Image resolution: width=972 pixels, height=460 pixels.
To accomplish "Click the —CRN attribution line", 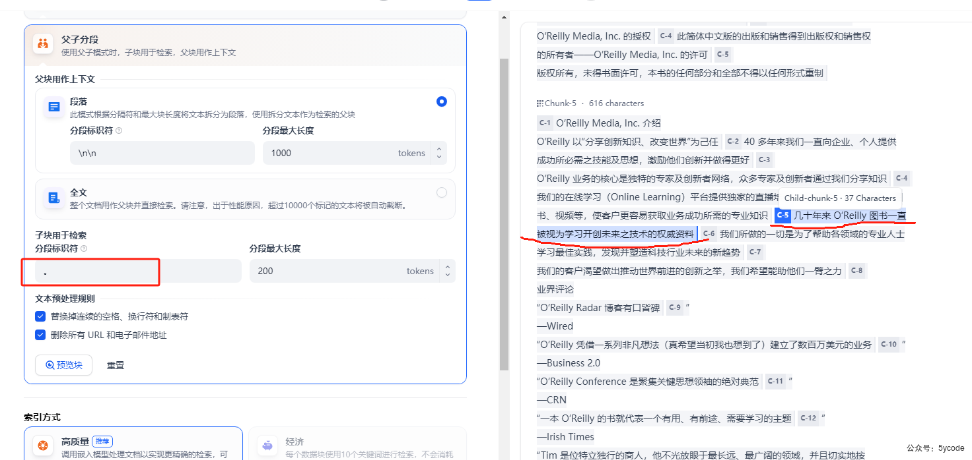I will click(x=551, y=400).
